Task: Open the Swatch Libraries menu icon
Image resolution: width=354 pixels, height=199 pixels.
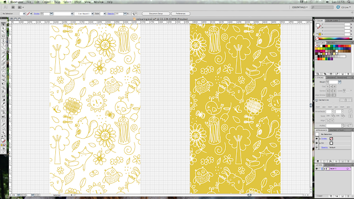Action: click(x=317, y=74)
